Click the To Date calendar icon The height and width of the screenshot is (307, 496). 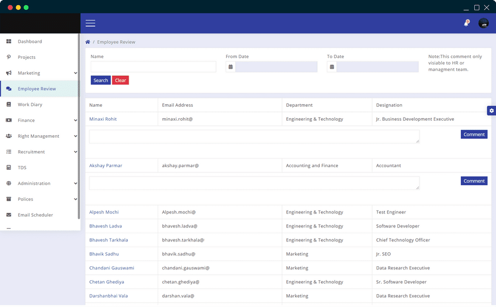click(x=332, y=67)
